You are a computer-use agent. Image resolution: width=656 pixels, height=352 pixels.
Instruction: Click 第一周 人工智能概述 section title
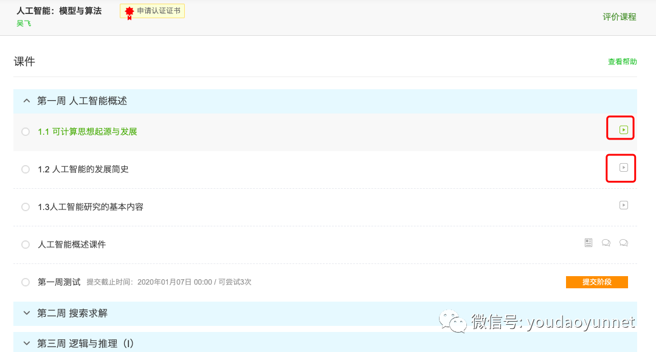[x=82, y=101]
